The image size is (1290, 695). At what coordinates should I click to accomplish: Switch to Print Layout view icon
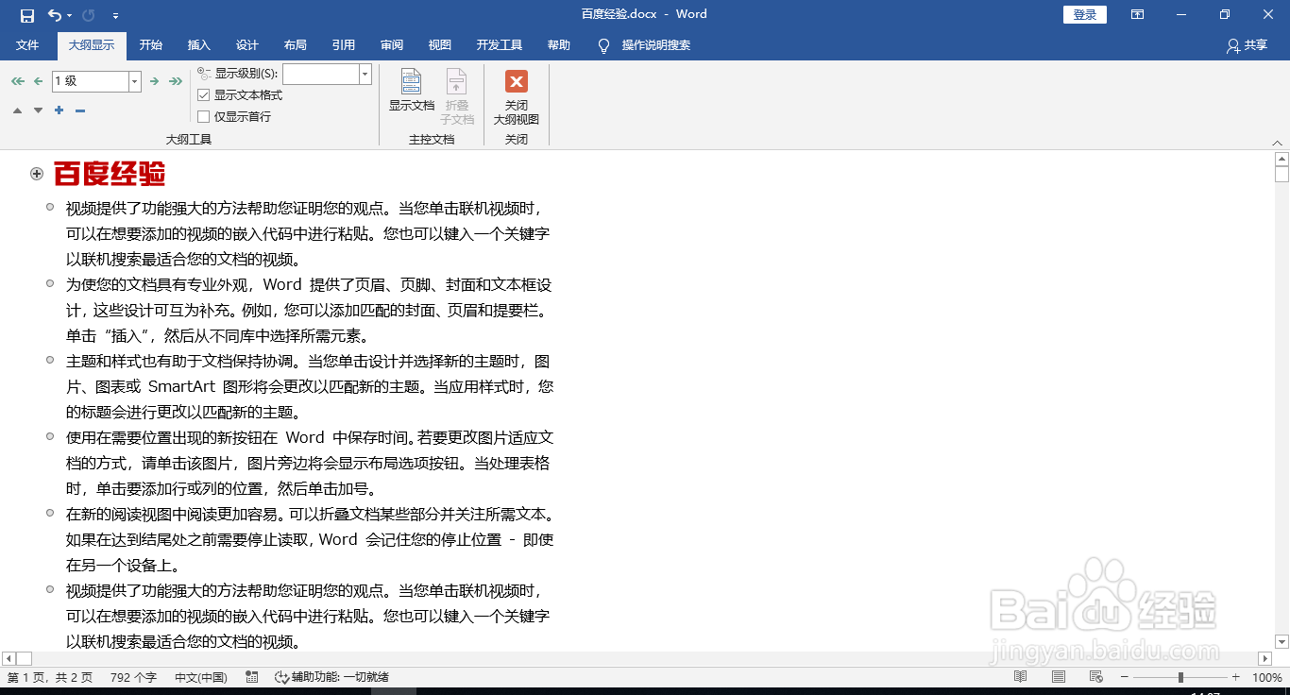pos(1059,677)
